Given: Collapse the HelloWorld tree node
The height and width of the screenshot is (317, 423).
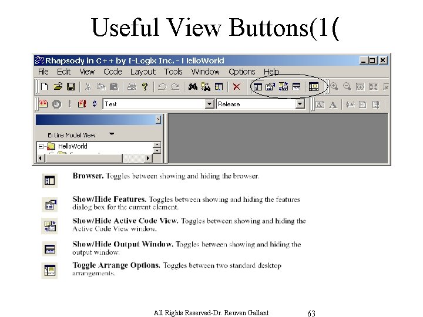Looking at the screenshot, I should (41, 146).
